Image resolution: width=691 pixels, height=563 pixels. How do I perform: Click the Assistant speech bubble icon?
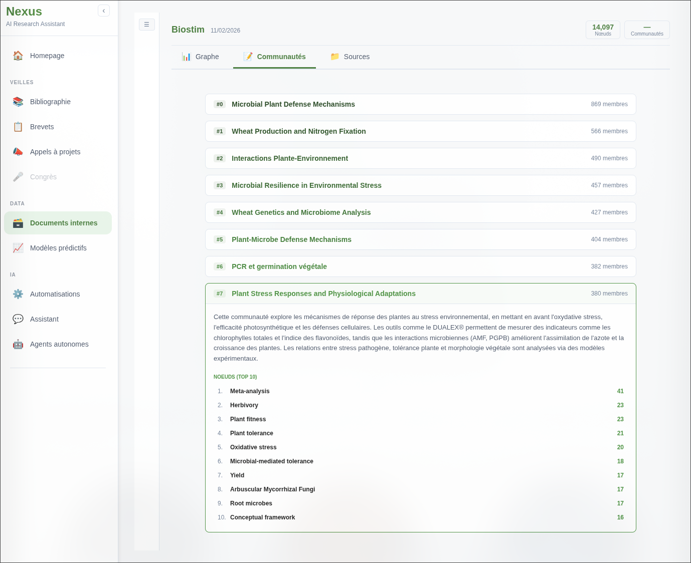coord(18,319)
